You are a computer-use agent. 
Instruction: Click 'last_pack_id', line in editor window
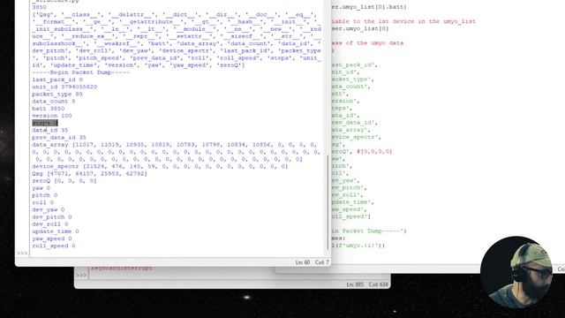point(355,64)
